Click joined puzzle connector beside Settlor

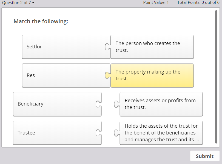[107, 47]
